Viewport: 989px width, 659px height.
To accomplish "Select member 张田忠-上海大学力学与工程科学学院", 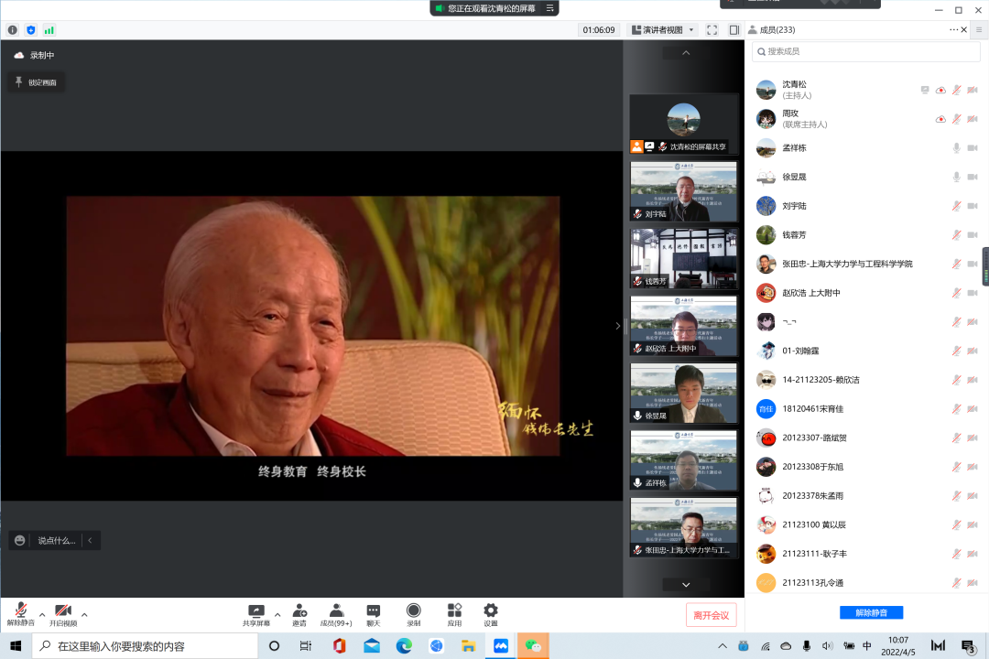I will (x=866, y=265).
